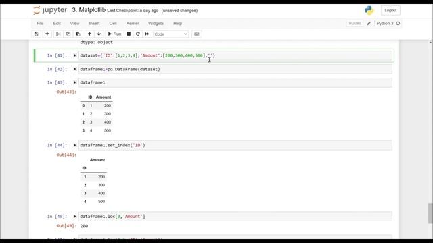Screen dimensions: 433x243
Task: Click Amount header in Out[44] table
Action: click(97, 160)
